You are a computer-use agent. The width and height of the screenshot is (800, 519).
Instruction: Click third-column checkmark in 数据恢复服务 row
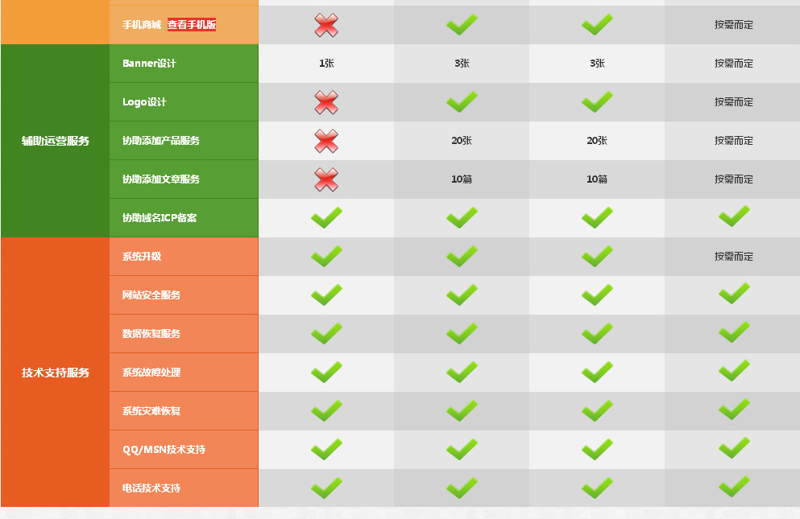coord(597,333)
